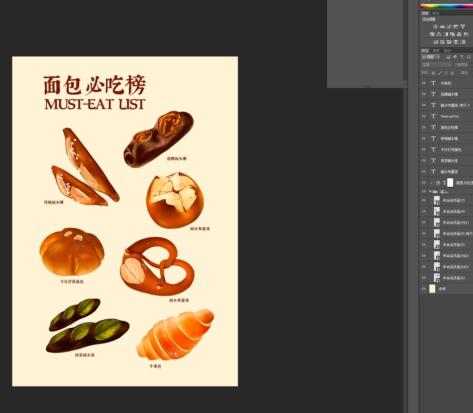Add a Brightness/Contrast adjustment from the sun icon
Screen dimensions: 473x413
435,26
